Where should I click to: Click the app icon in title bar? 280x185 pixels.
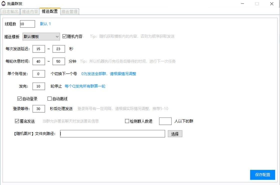pyautogui.click(x=3, y=4)
